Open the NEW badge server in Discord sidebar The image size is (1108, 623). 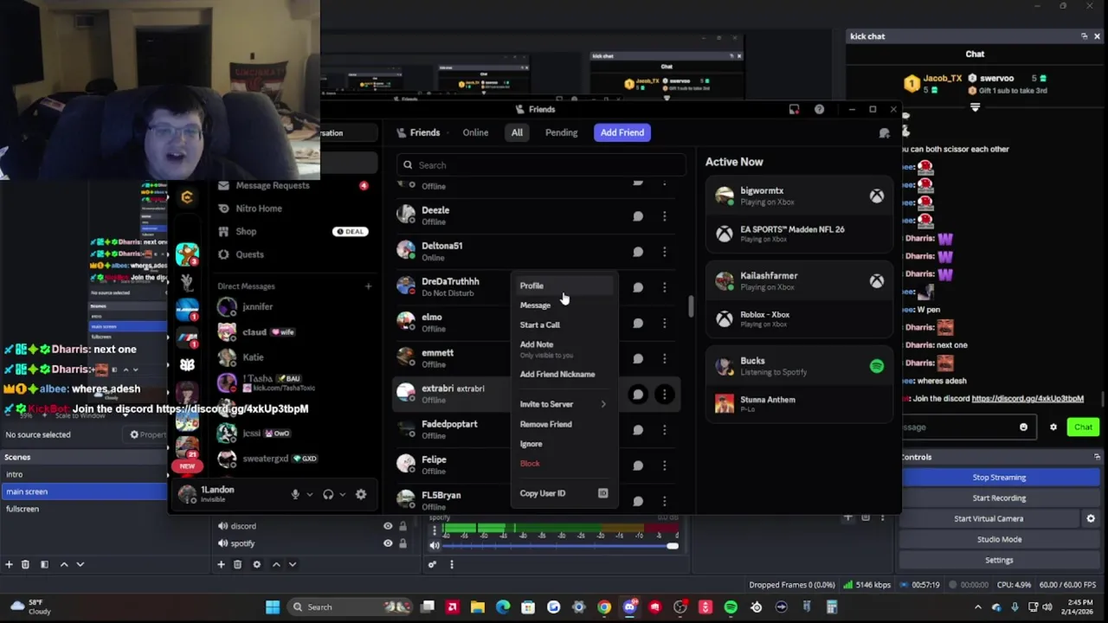(x=187, y=466)
